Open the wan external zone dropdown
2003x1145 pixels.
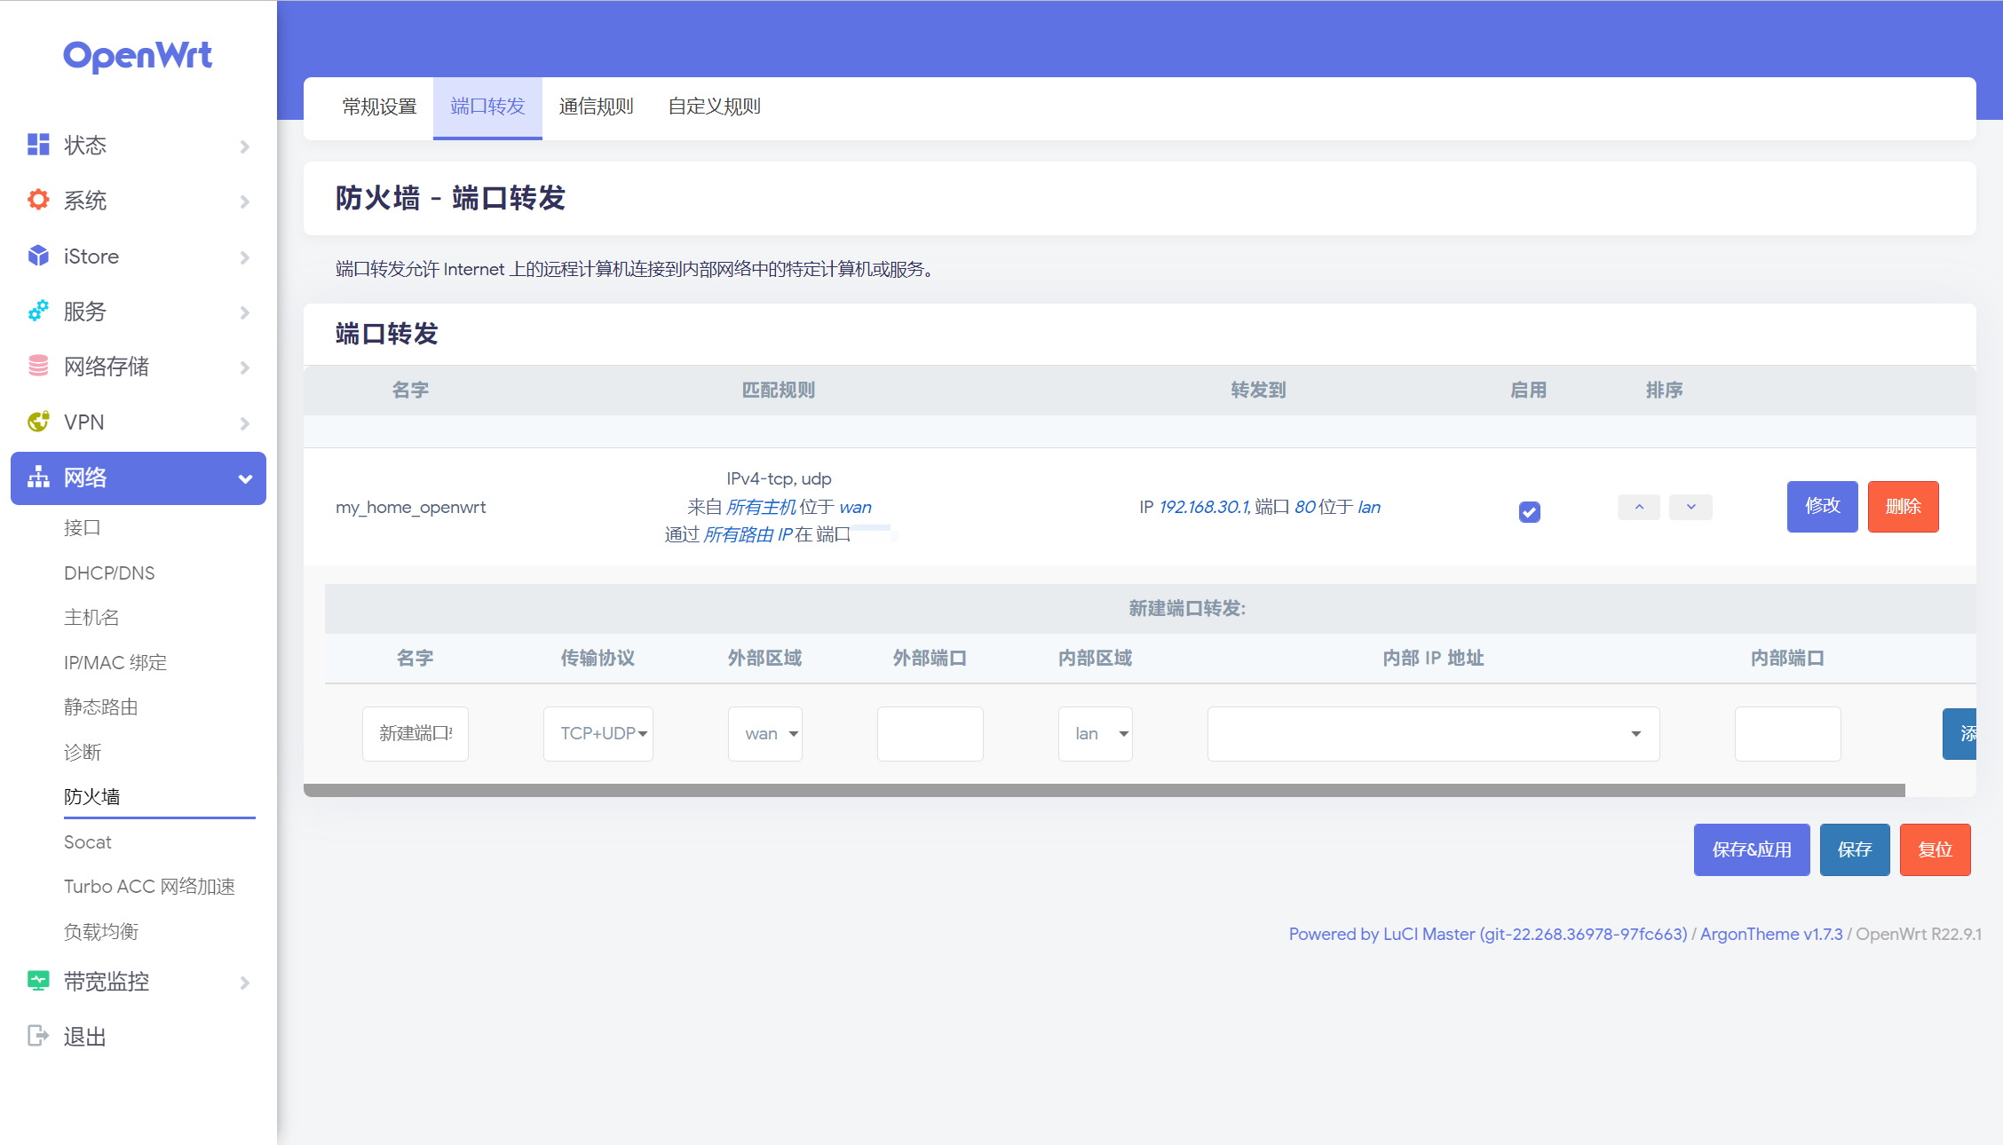point(765,733)
